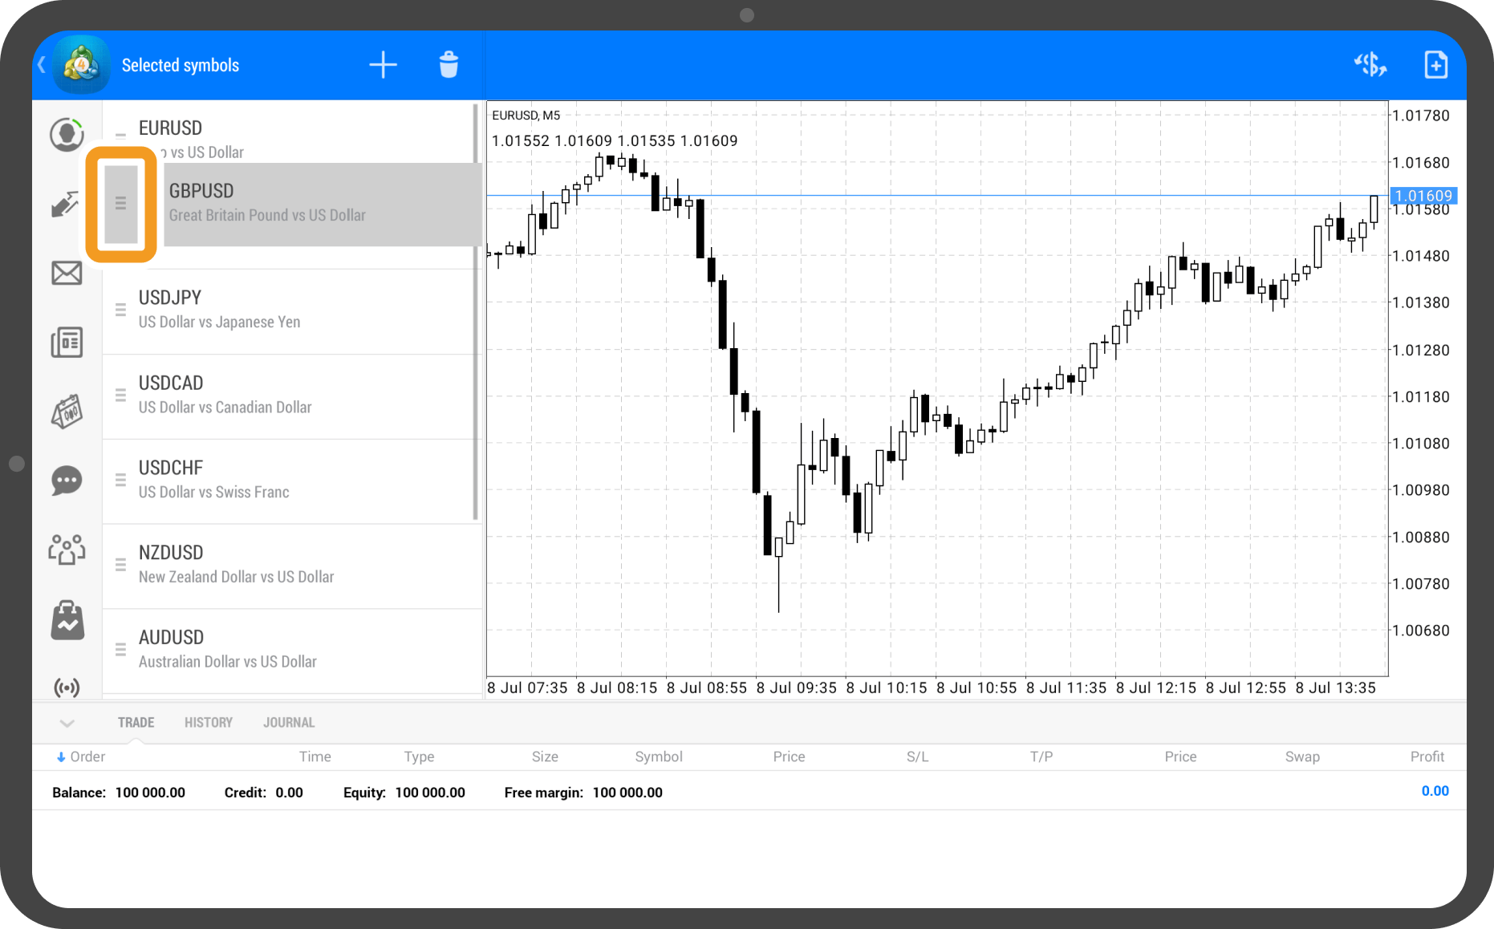Open the market shopping bag icon

[67, 621]
